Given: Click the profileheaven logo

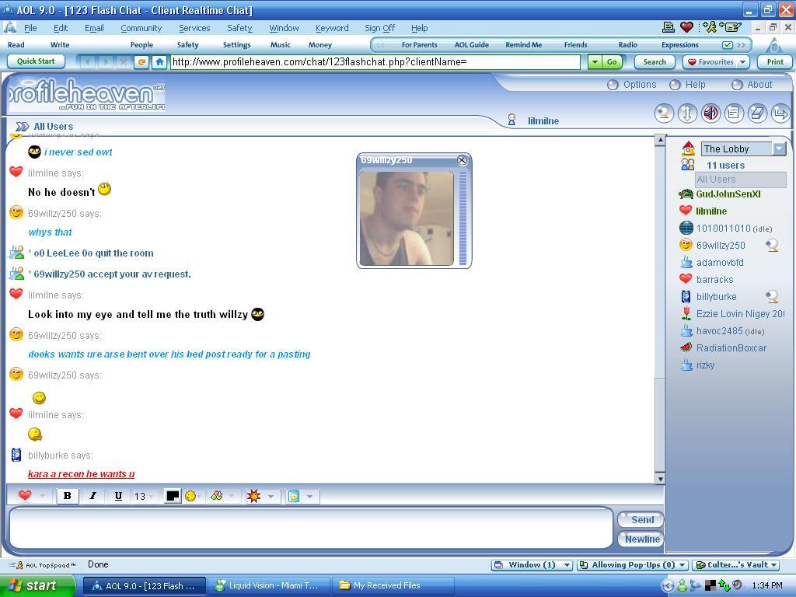Looking at the screenshot, I should coord(86,94).
